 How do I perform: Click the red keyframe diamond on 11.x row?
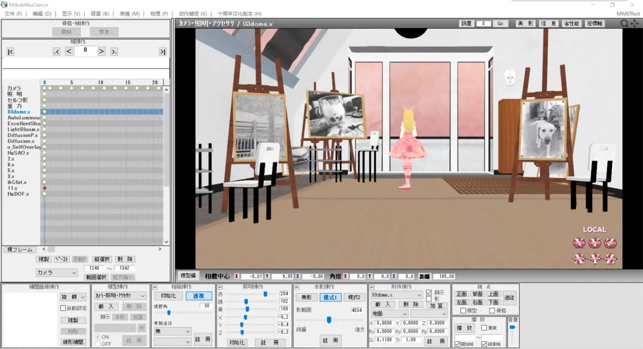[x=45, y=188]
